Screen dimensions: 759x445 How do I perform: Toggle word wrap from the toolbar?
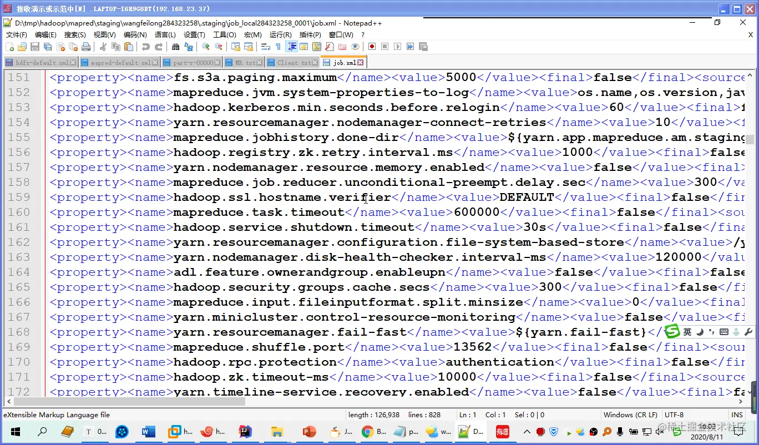click(266, 47)
